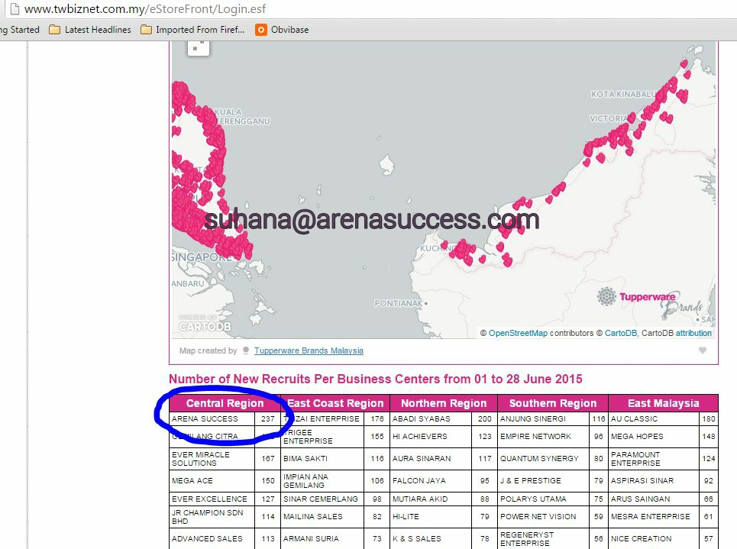This screenshot has width=737, height=549.
Task: Open the Started bookmark item
Action: (20, 30)
